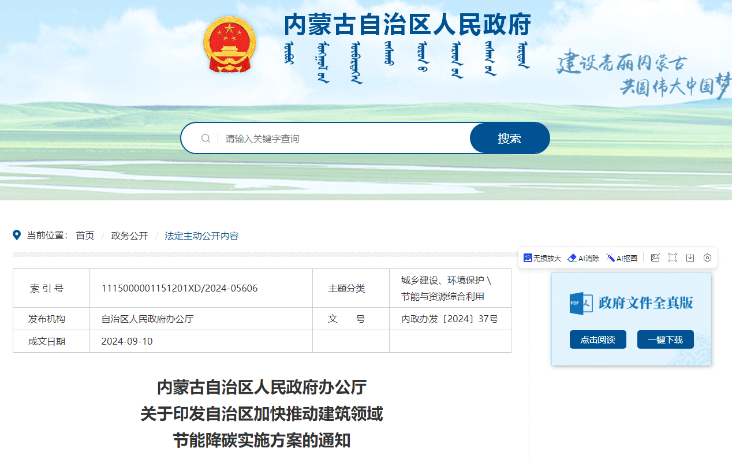
Task: Select the AI消除 eraser tool
Action: click(583, 258)
